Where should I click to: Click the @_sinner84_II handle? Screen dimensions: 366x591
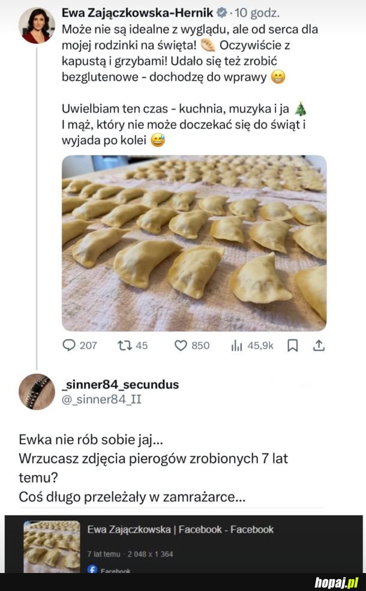101,398
